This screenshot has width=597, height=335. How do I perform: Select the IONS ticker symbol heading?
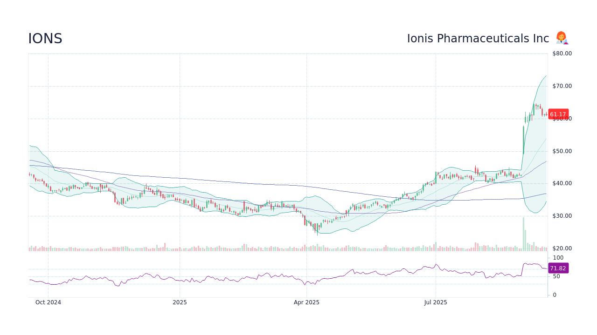[45, 38]
